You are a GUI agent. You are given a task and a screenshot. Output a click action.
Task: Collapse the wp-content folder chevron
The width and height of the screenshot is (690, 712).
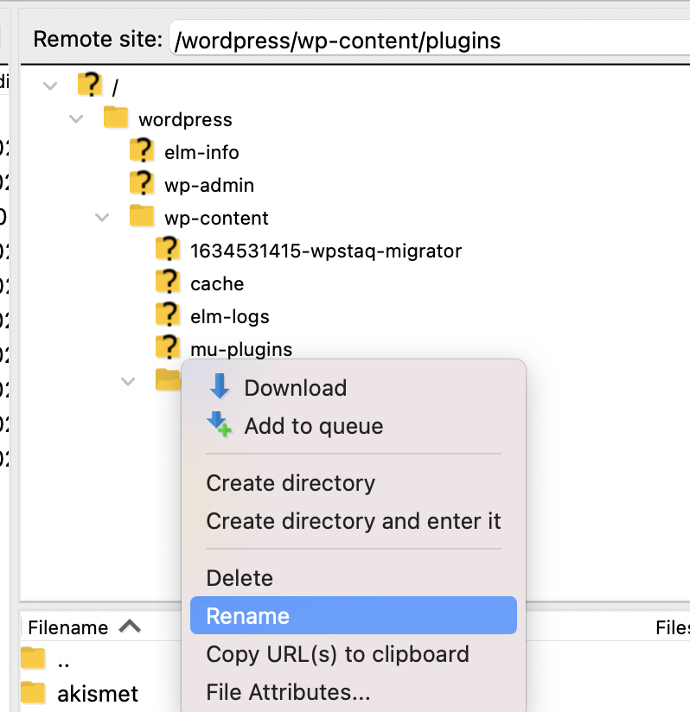tap(102, 217)
